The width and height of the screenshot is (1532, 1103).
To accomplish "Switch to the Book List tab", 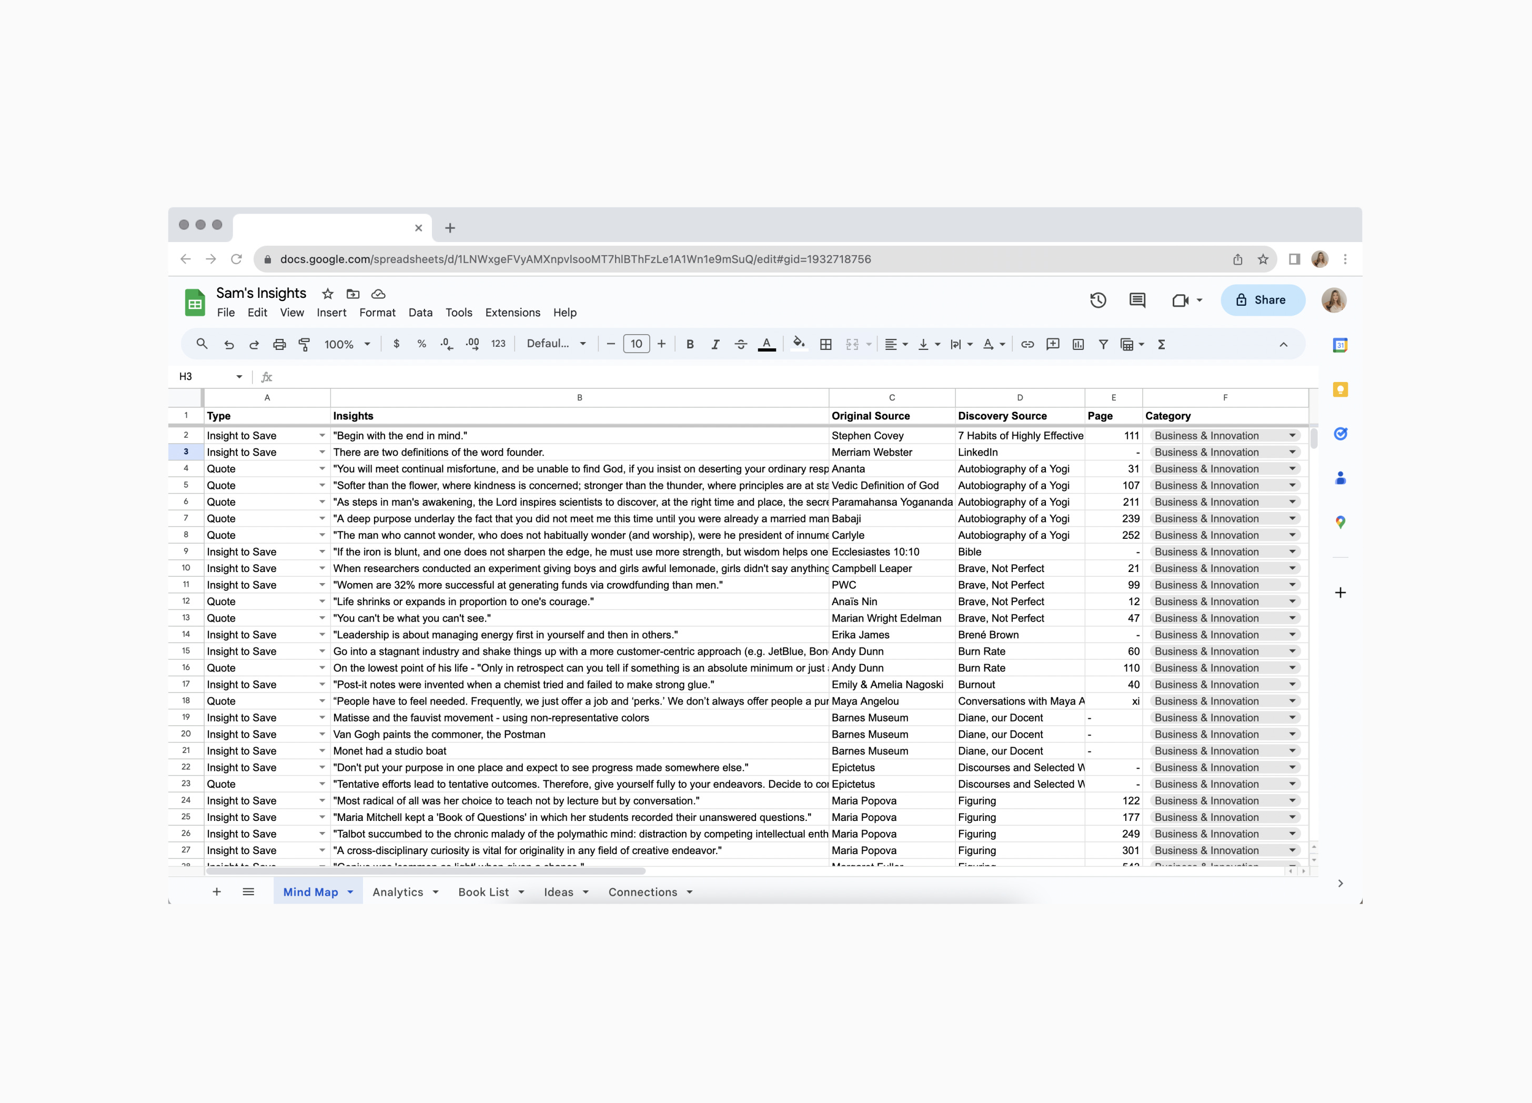I will click(x=483, y=891).
